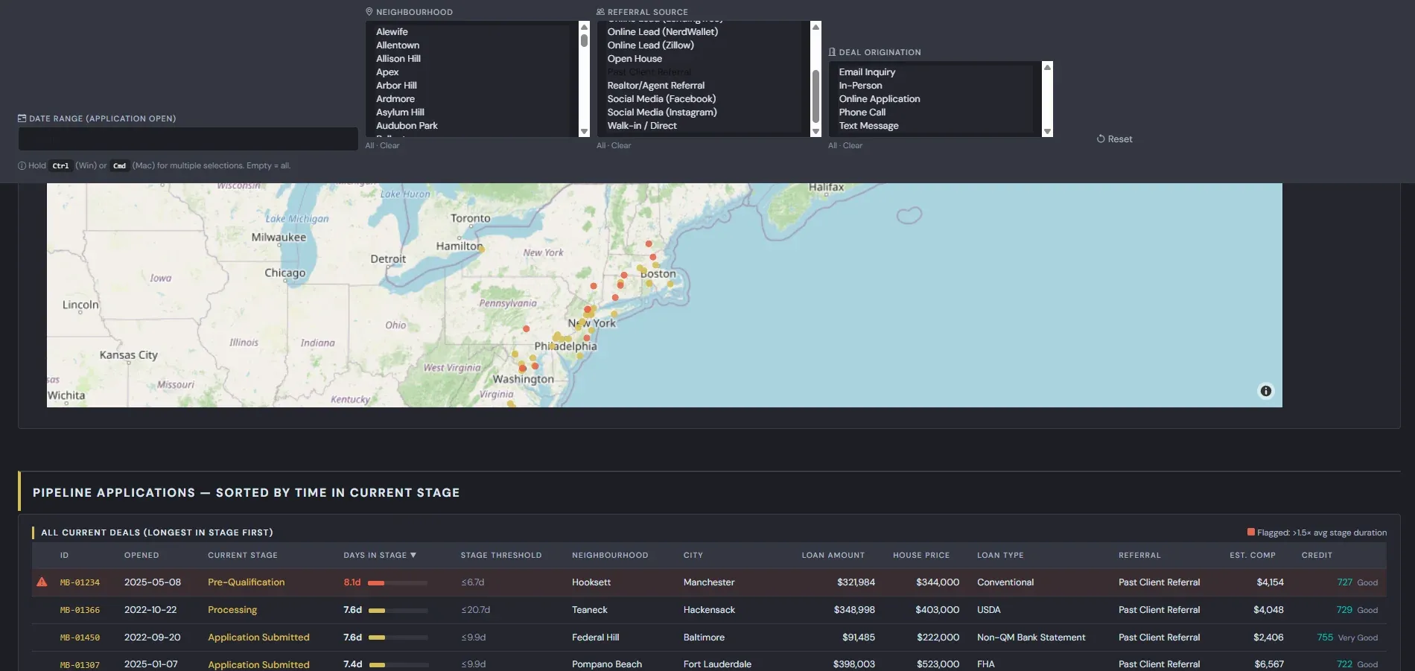Click the Processing stage cell
This screenshot has width=1415, height=671.
(232, 610)
